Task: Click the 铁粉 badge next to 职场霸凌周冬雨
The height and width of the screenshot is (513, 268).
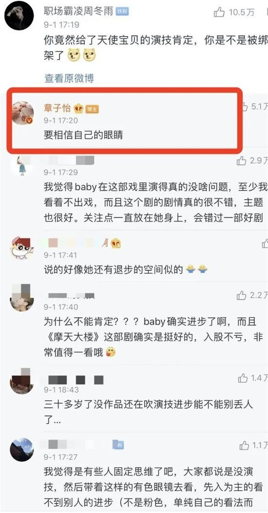Action: click(122, 12)
